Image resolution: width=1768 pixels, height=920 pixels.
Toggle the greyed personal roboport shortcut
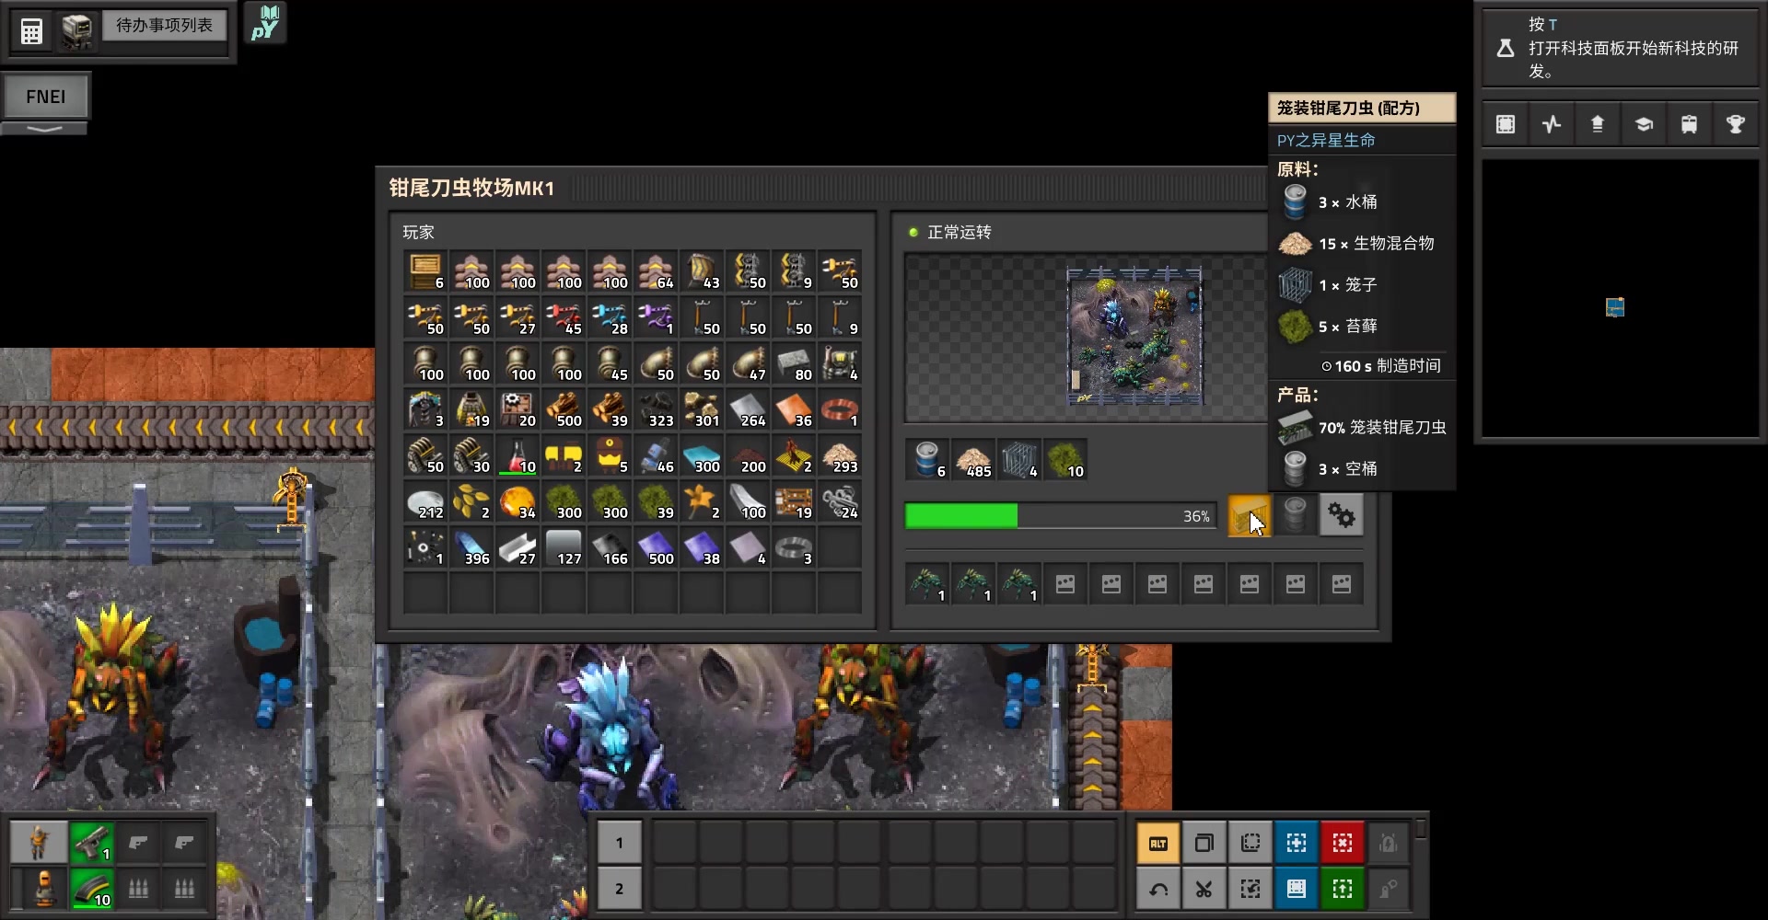pos(1389,843)
